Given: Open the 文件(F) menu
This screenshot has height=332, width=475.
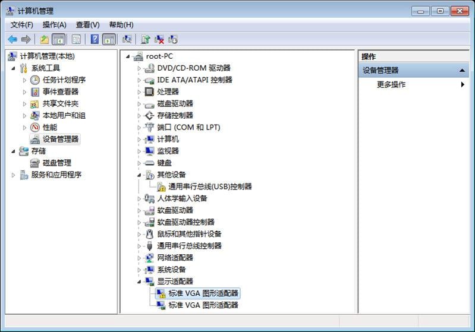Looking at the screenshot, I should [22, 25].
